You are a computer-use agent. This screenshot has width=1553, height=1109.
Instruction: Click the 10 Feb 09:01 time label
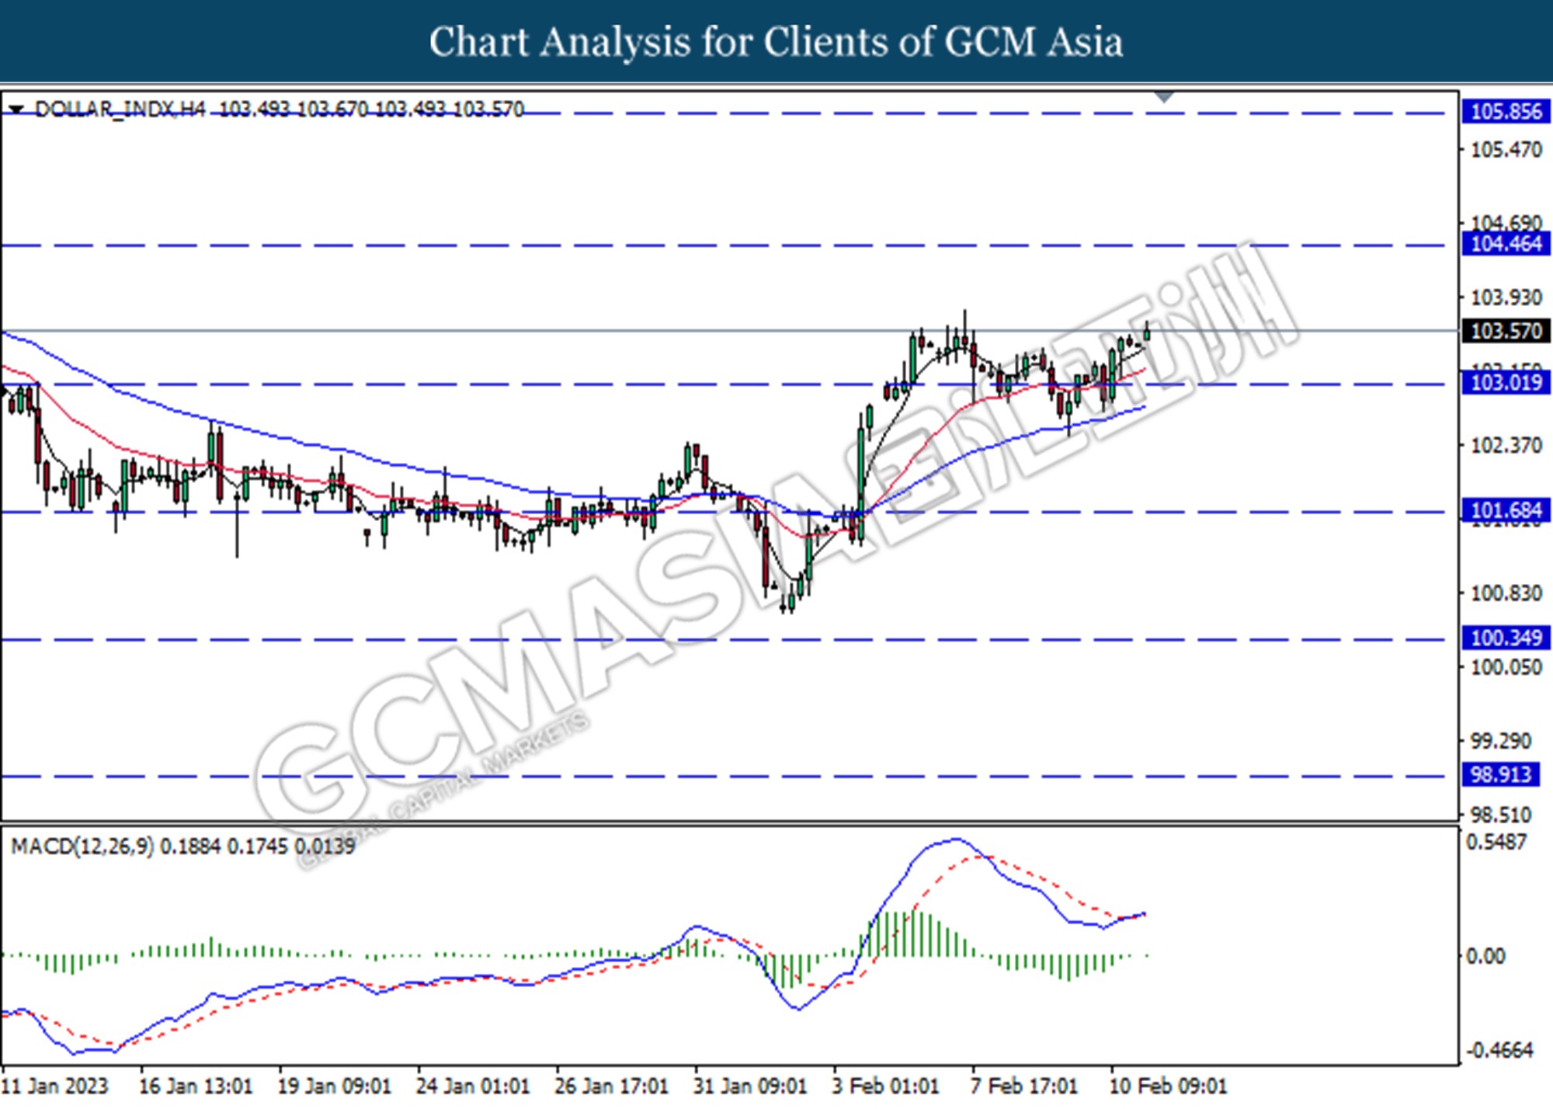[x=1168, y=1086]
